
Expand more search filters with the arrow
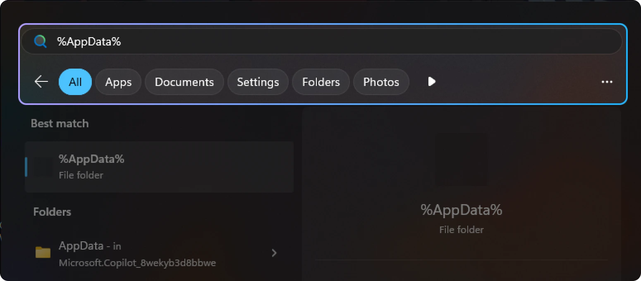(431, 82)
